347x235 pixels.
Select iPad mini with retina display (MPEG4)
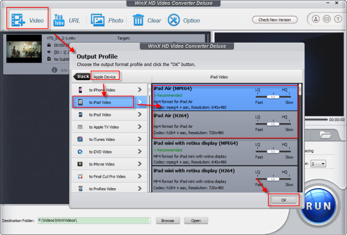point(225,152)
